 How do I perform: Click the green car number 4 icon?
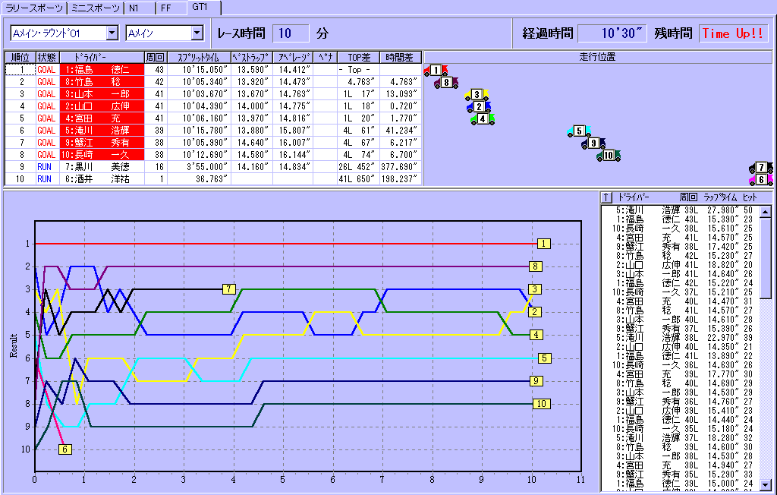pyautogui.click(x=483, y=118)
